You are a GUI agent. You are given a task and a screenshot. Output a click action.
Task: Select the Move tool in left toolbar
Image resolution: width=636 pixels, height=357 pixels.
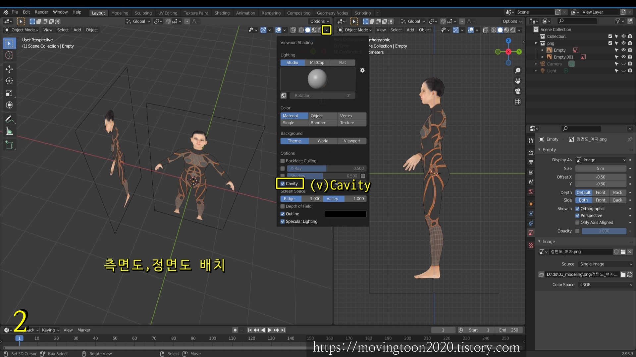pos(9,69)
